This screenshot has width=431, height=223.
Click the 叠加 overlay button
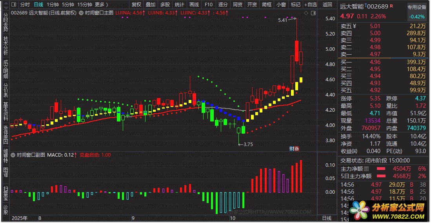(x=151, y=5)
